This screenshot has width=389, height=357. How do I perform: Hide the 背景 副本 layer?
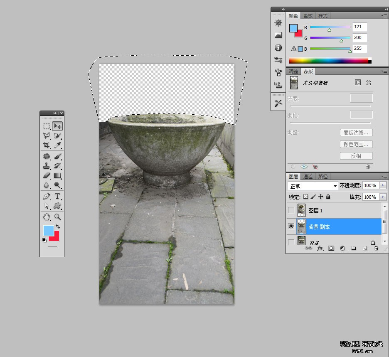pos(291,227)
